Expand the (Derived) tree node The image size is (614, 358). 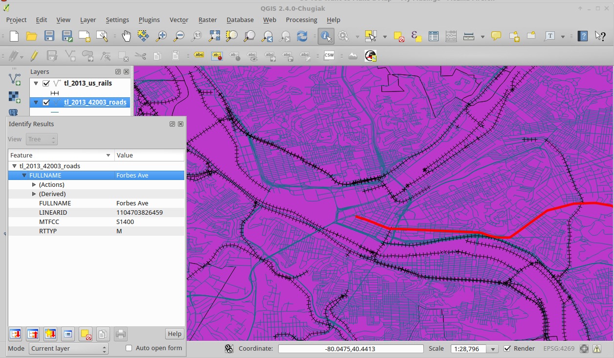click(x=34, y=194)
